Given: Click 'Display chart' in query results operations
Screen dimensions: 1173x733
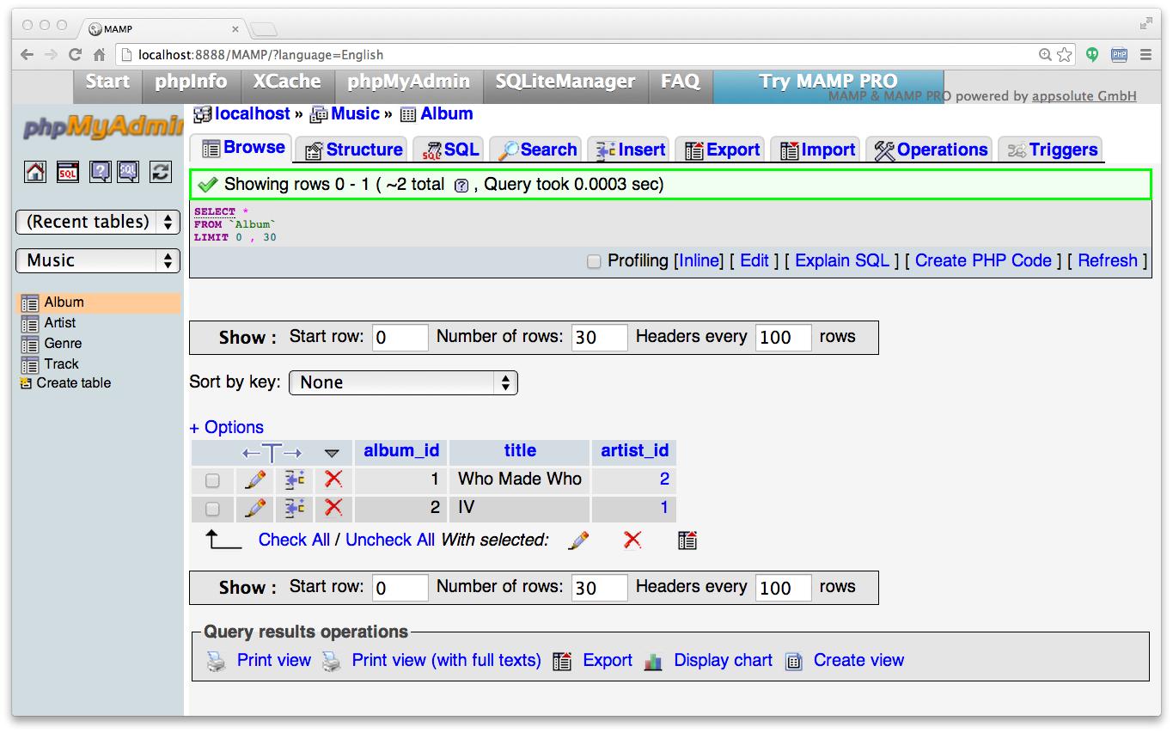Looking at the screenshot, I should click(723, 660).
